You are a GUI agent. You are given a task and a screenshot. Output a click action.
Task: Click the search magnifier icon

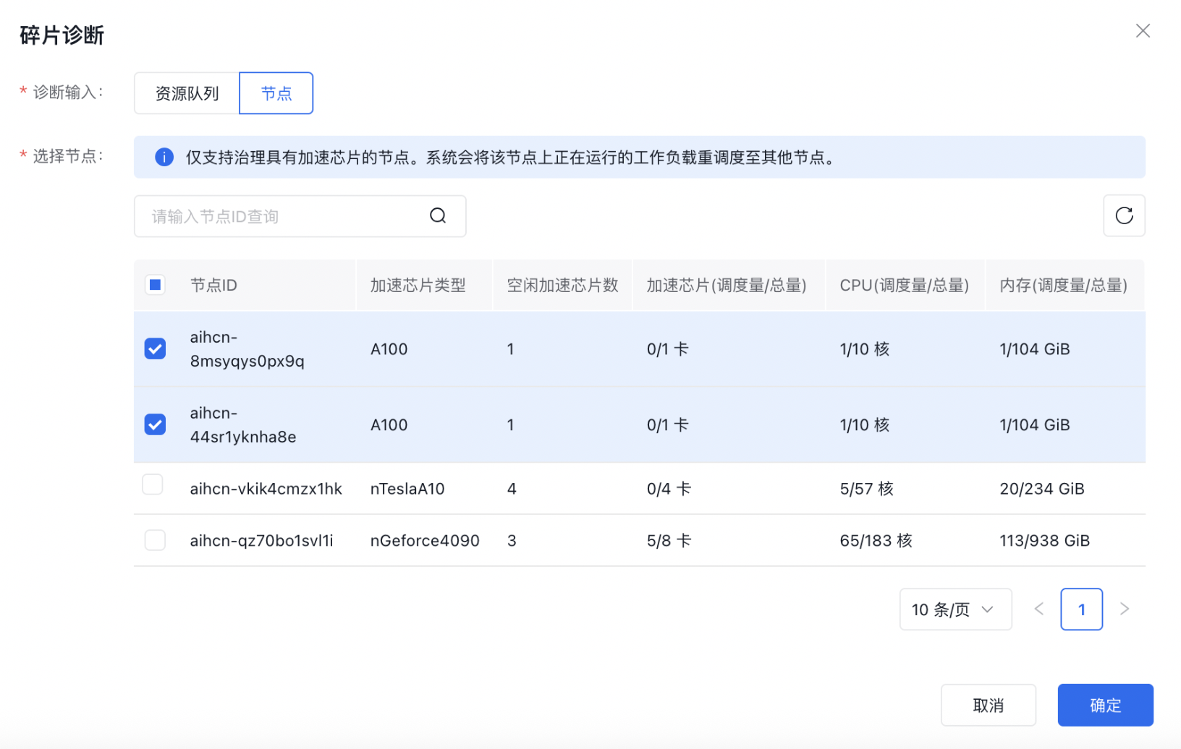pos(438,216)
